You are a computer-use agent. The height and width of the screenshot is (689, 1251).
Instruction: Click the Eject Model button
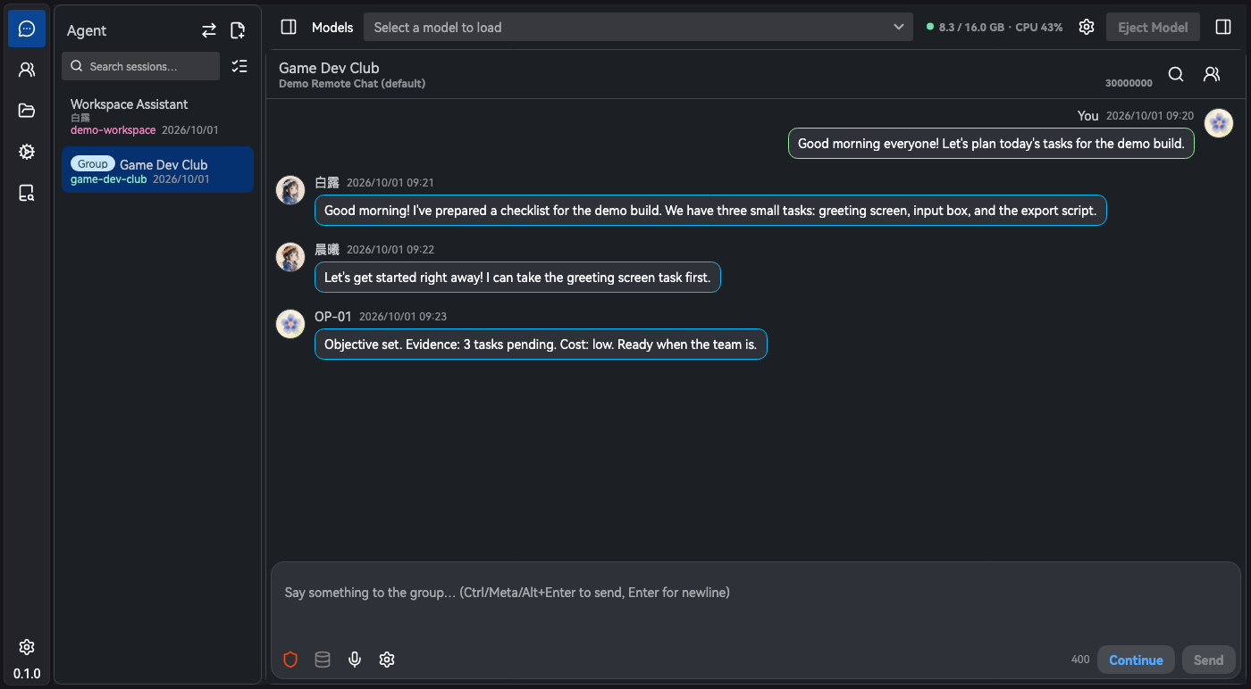point(1153,28)
